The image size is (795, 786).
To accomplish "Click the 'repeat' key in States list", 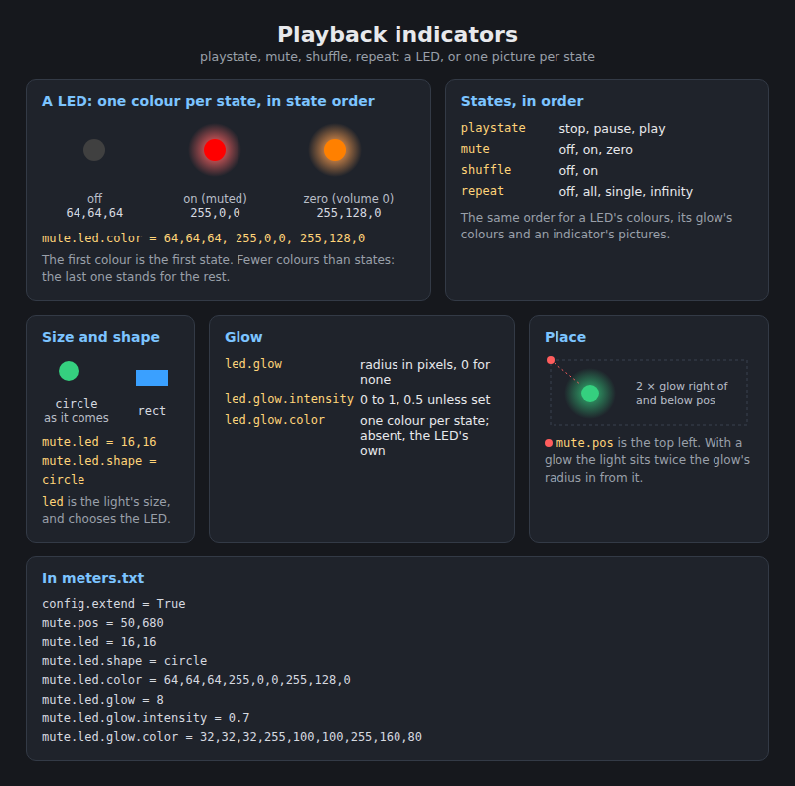I will (482, 191).
